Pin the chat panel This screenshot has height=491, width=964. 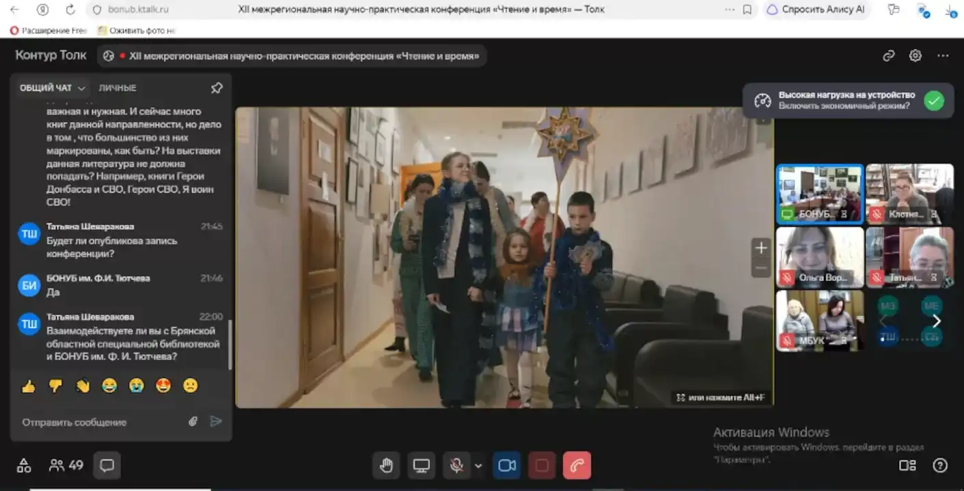217,88
